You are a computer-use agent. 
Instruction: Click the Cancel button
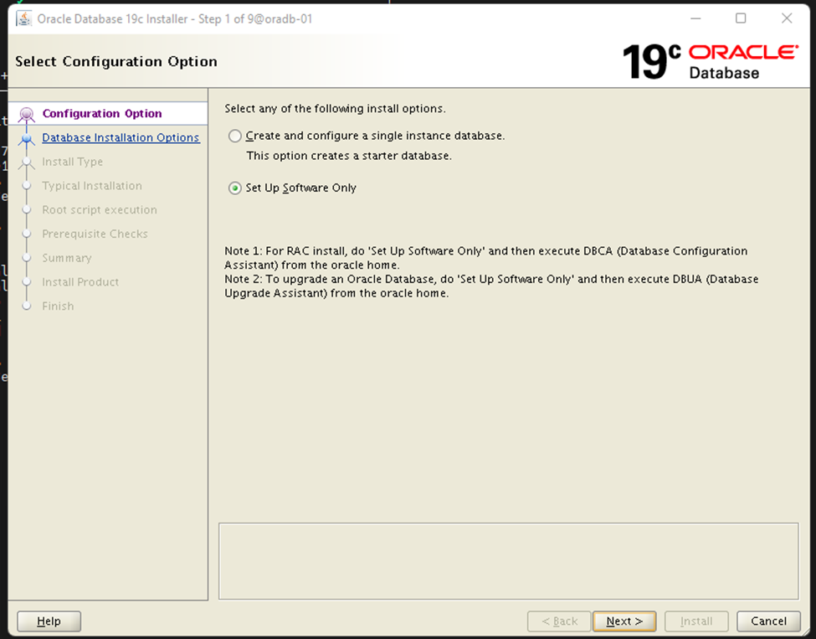pos(768,621)
